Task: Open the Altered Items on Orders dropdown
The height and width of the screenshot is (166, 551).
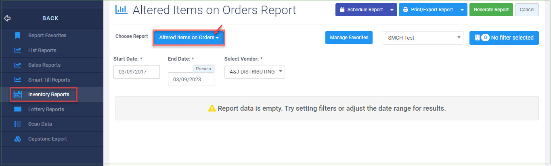Action: (189, 38)
